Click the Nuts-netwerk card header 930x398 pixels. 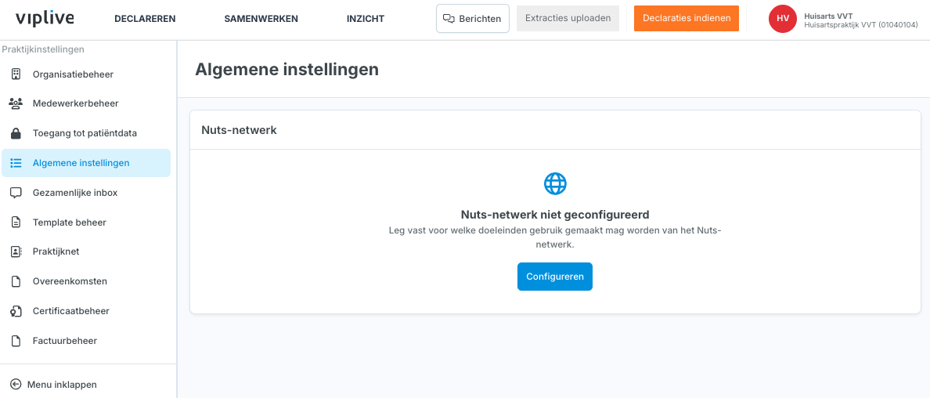coord(555,129)
